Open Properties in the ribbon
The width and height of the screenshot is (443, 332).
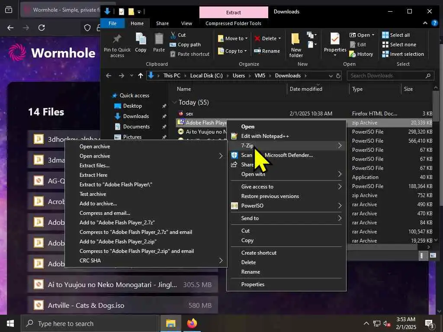coord(335,45)
